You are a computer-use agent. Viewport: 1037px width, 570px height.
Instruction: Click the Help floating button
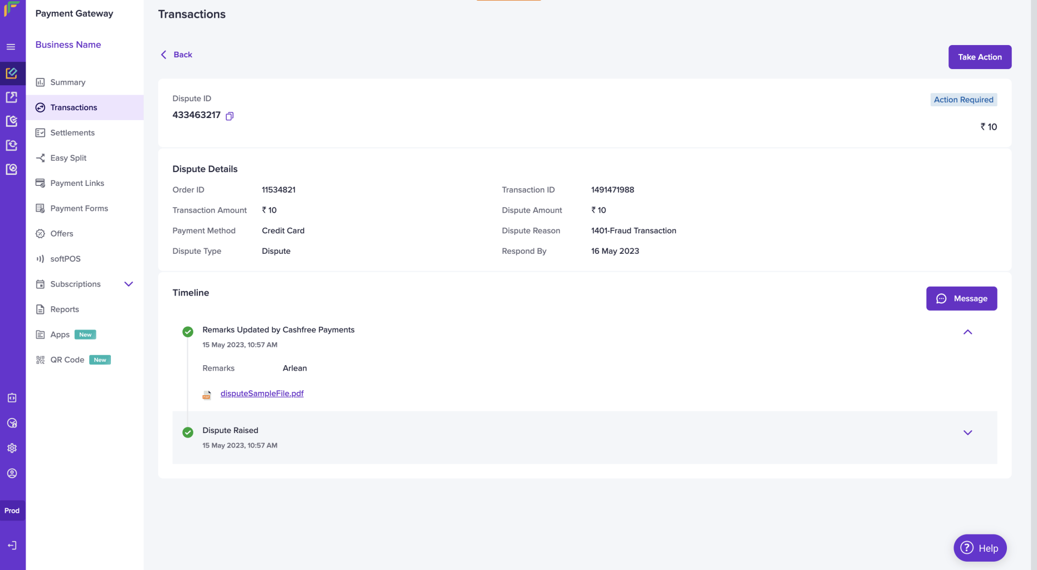[980, 548]
